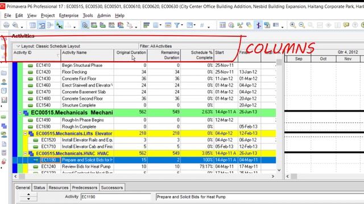Click the Zoom Out magnifier icon

[301, 25]
